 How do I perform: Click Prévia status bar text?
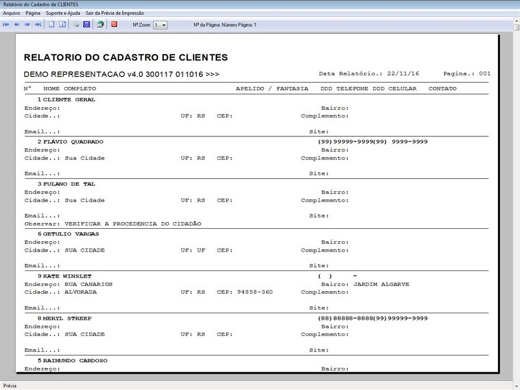point(10,385)
